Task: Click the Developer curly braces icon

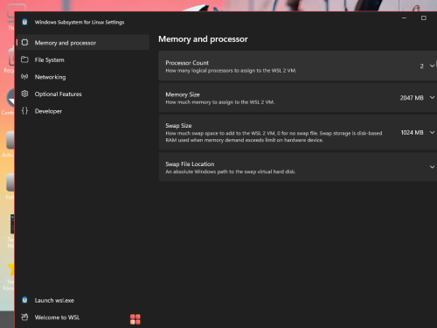Action: tap(24, 111)
